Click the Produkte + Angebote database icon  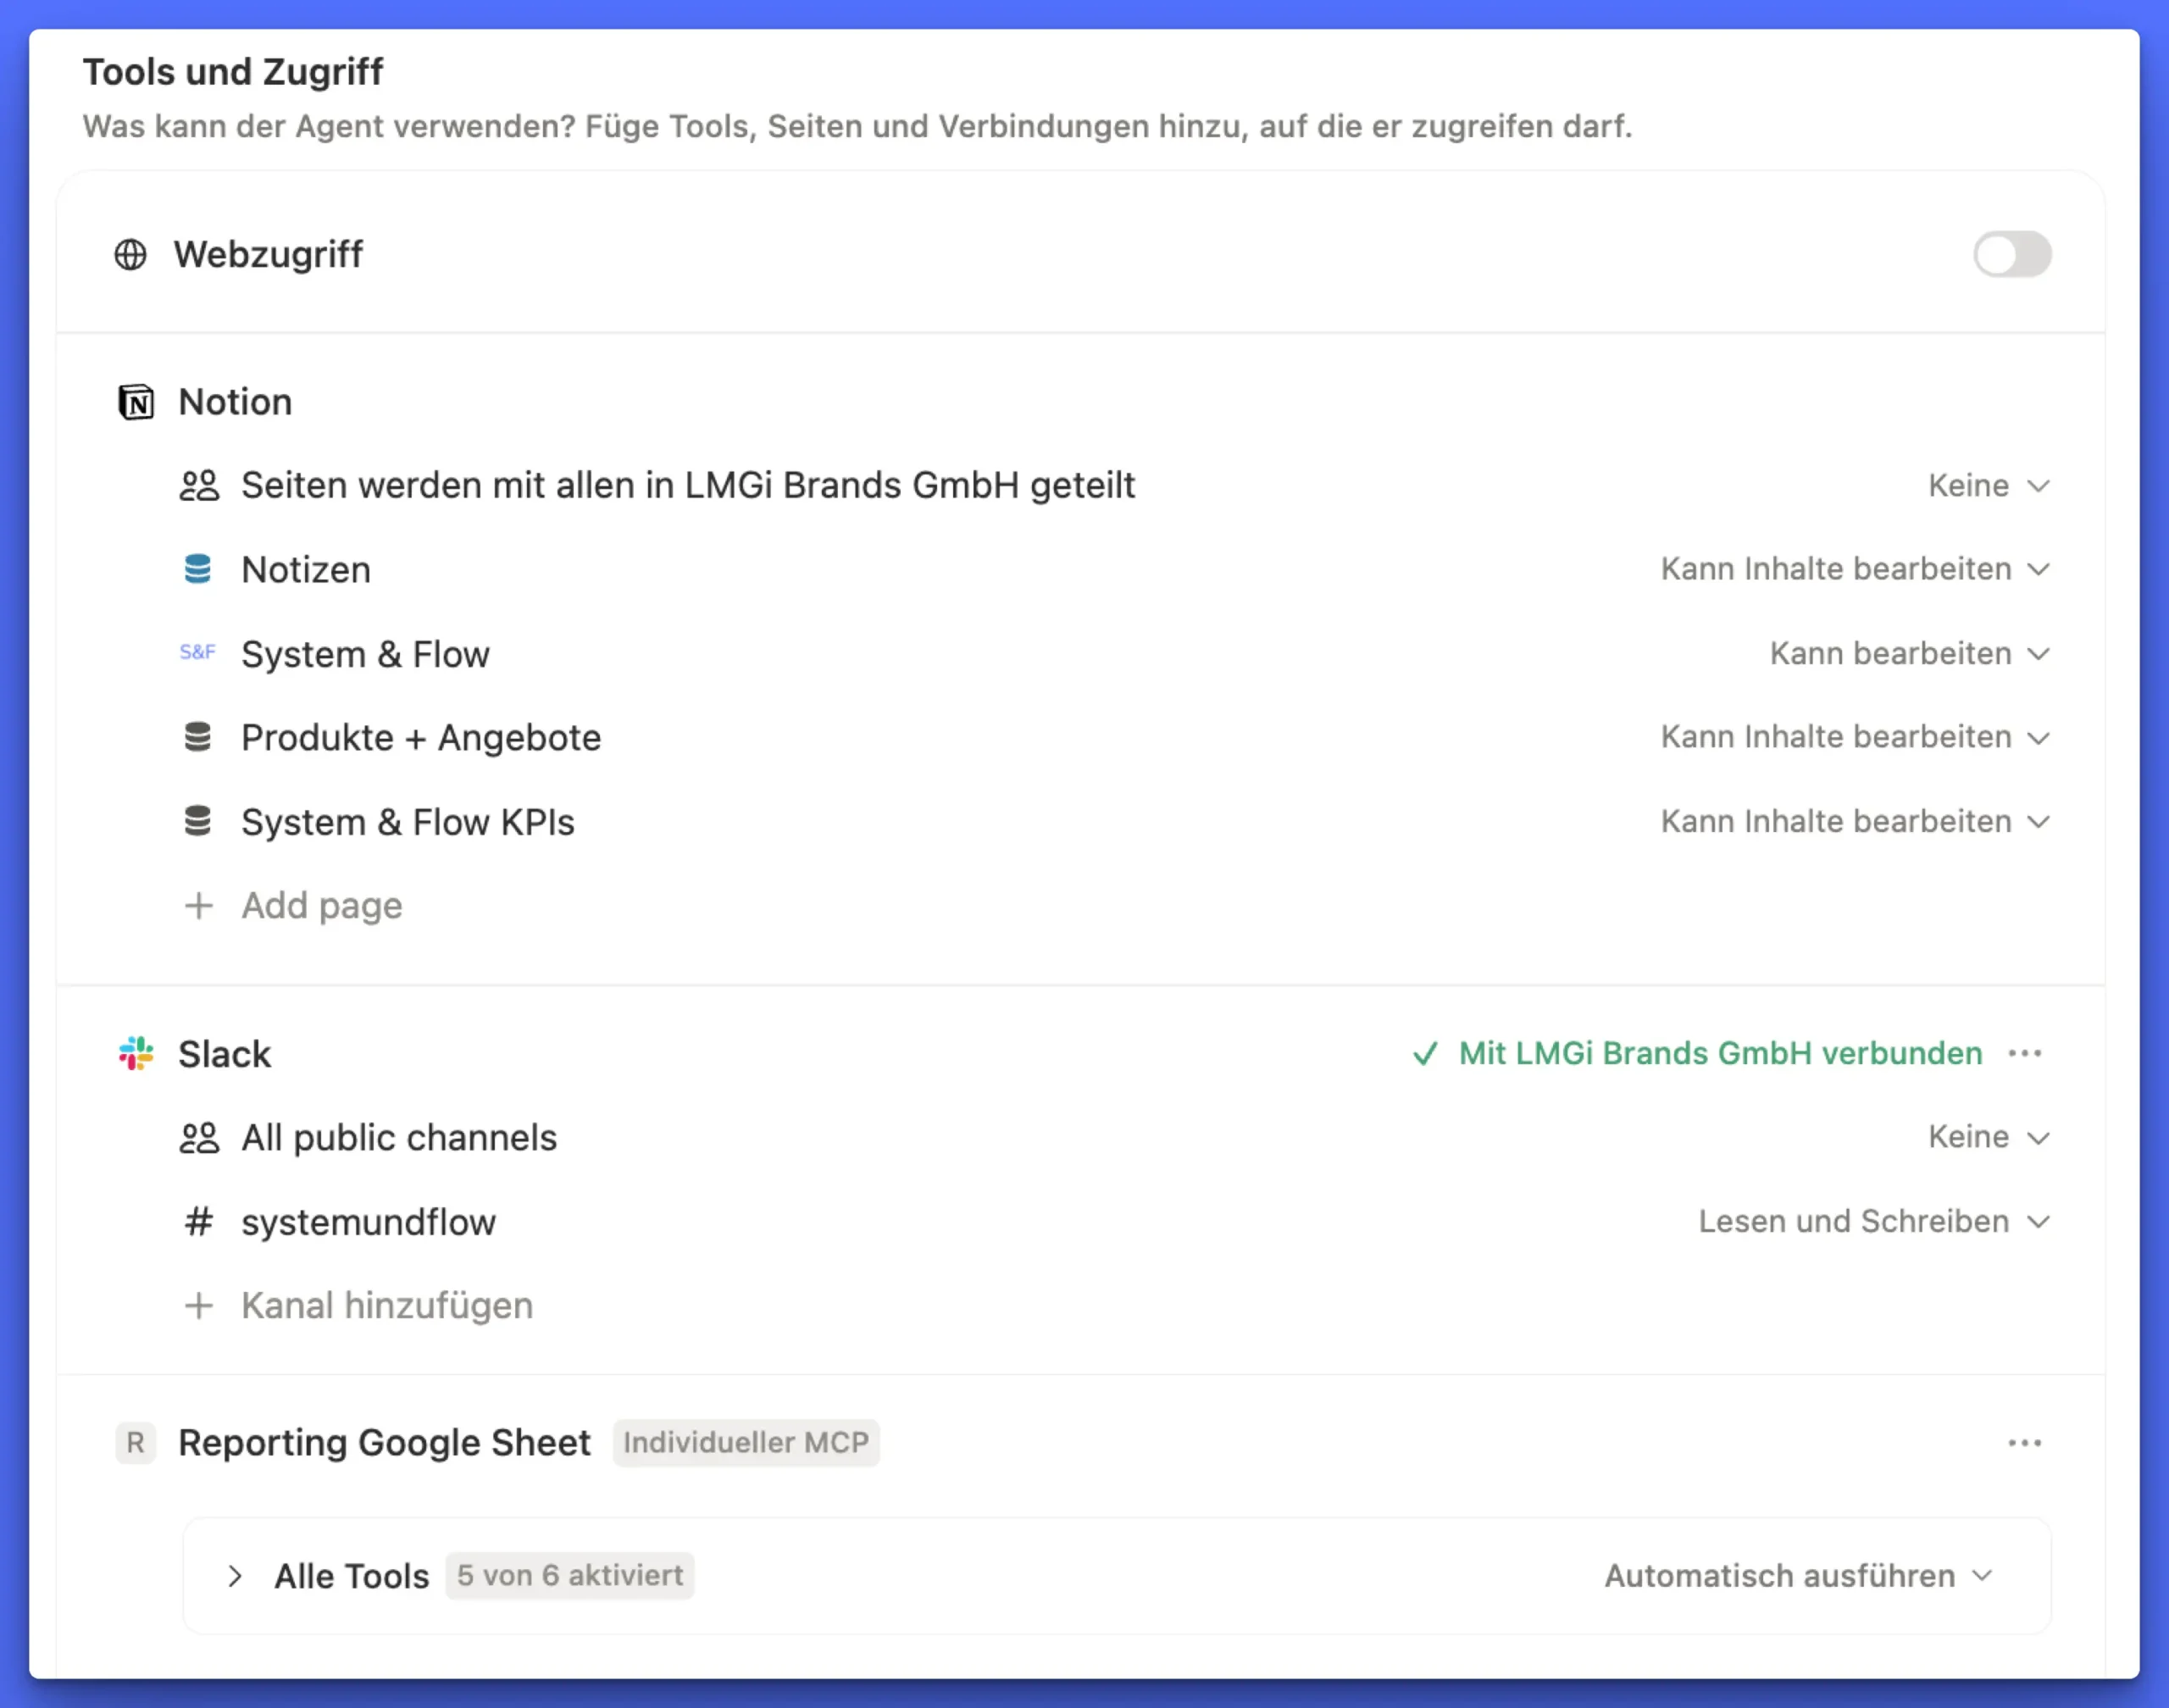198,737
